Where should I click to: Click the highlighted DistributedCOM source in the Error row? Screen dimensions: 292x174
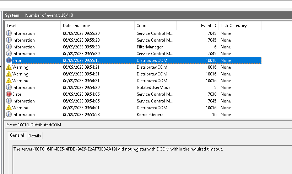coord(152,60)
